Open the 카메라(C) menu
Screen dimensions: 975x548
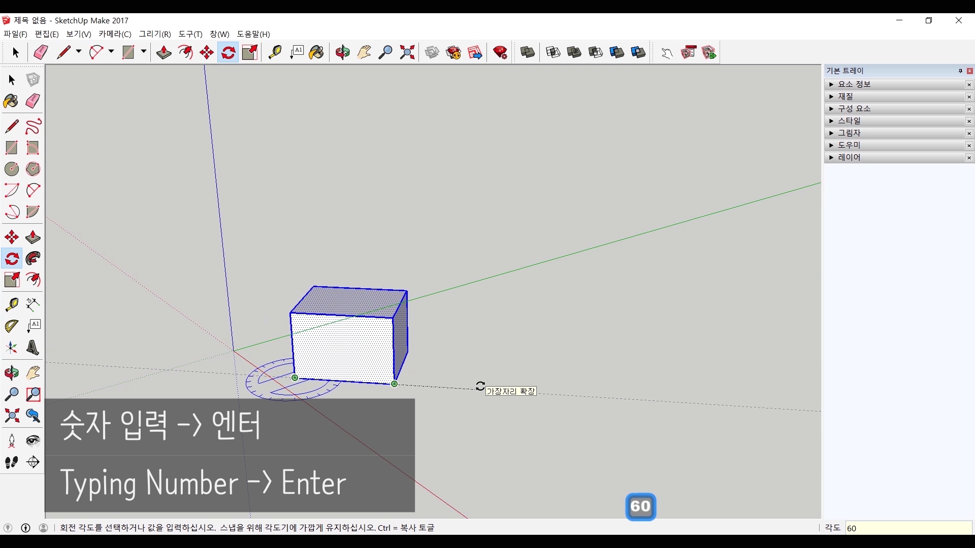(115, 34)
